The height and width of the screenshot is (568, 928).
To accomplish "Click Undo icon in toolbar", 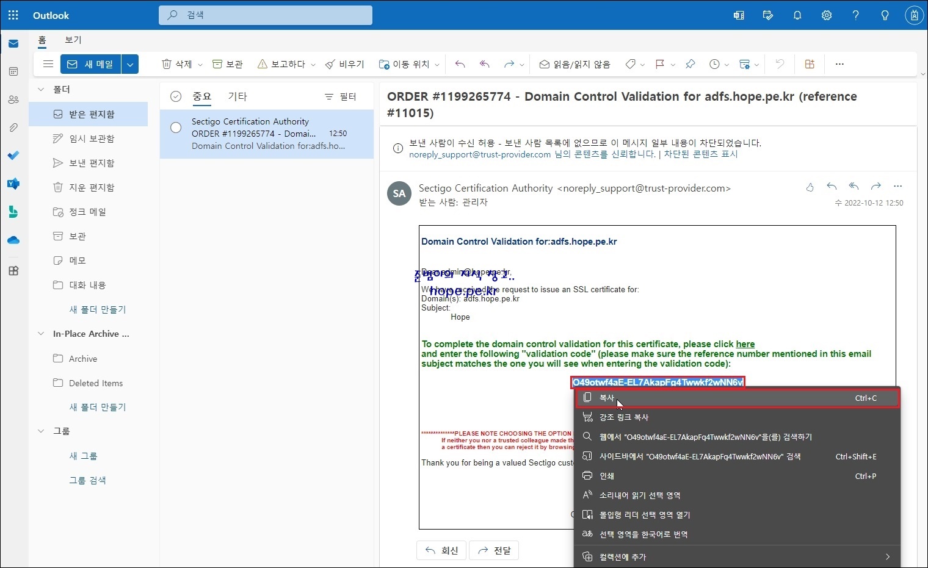I will [x=780, y=64].
